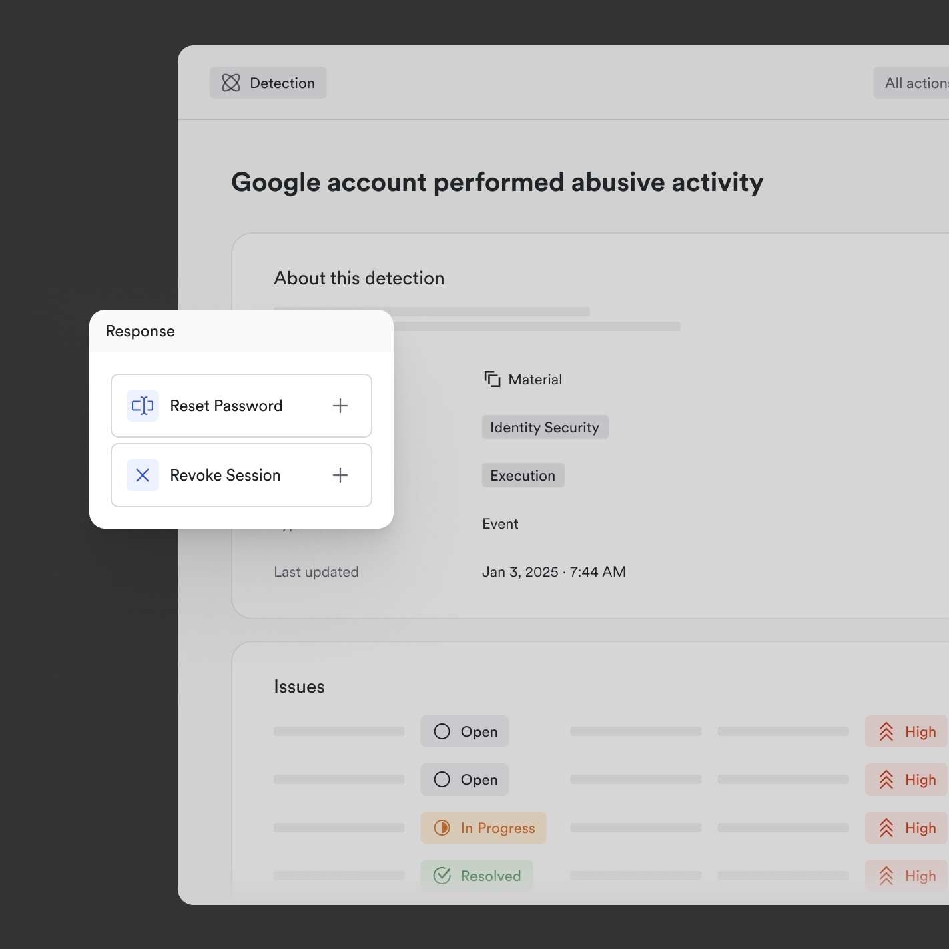Click the "Google account performed abusive activity" title
The width and height of the screenshot is (949, 949).
point(497,182)
